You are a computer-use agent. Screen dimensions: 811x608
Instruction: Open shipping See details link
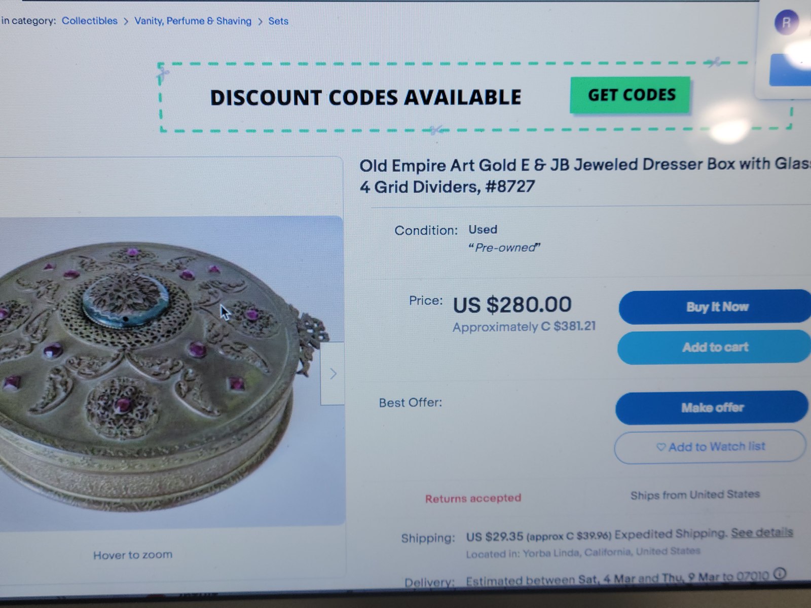click(762, 533)
